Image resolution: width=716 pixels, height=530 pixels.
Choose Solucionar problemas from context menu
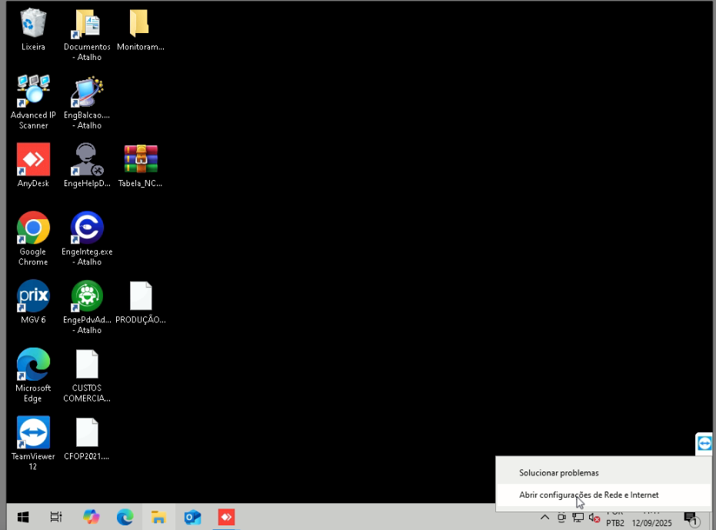coord(558,472)
